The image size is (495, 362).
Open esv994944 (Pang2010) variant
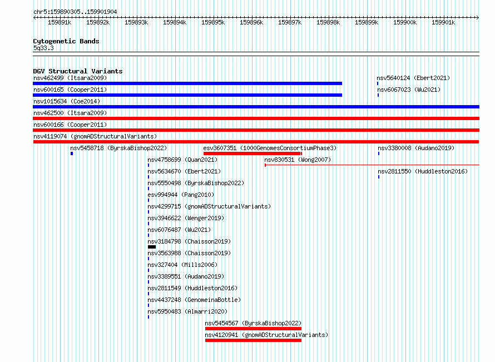tap(181, 195)
